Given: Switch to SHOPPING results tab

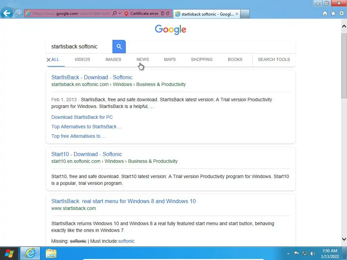Looking at the screenshot, I should point(202,60).
